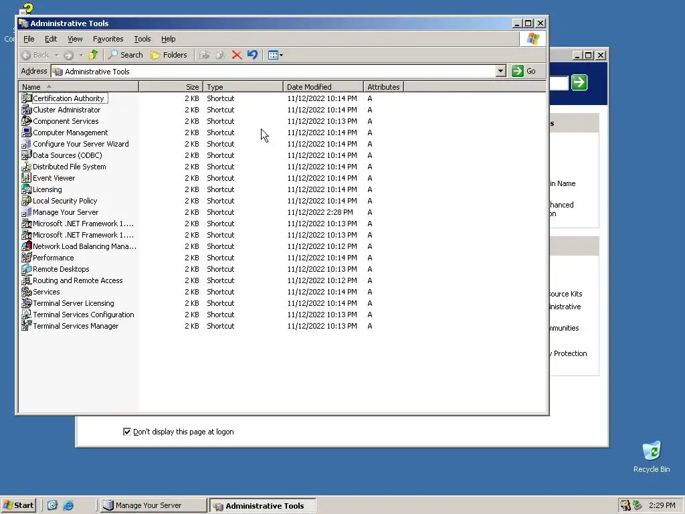Click green arrow button in Manage Your Server window

579,82
